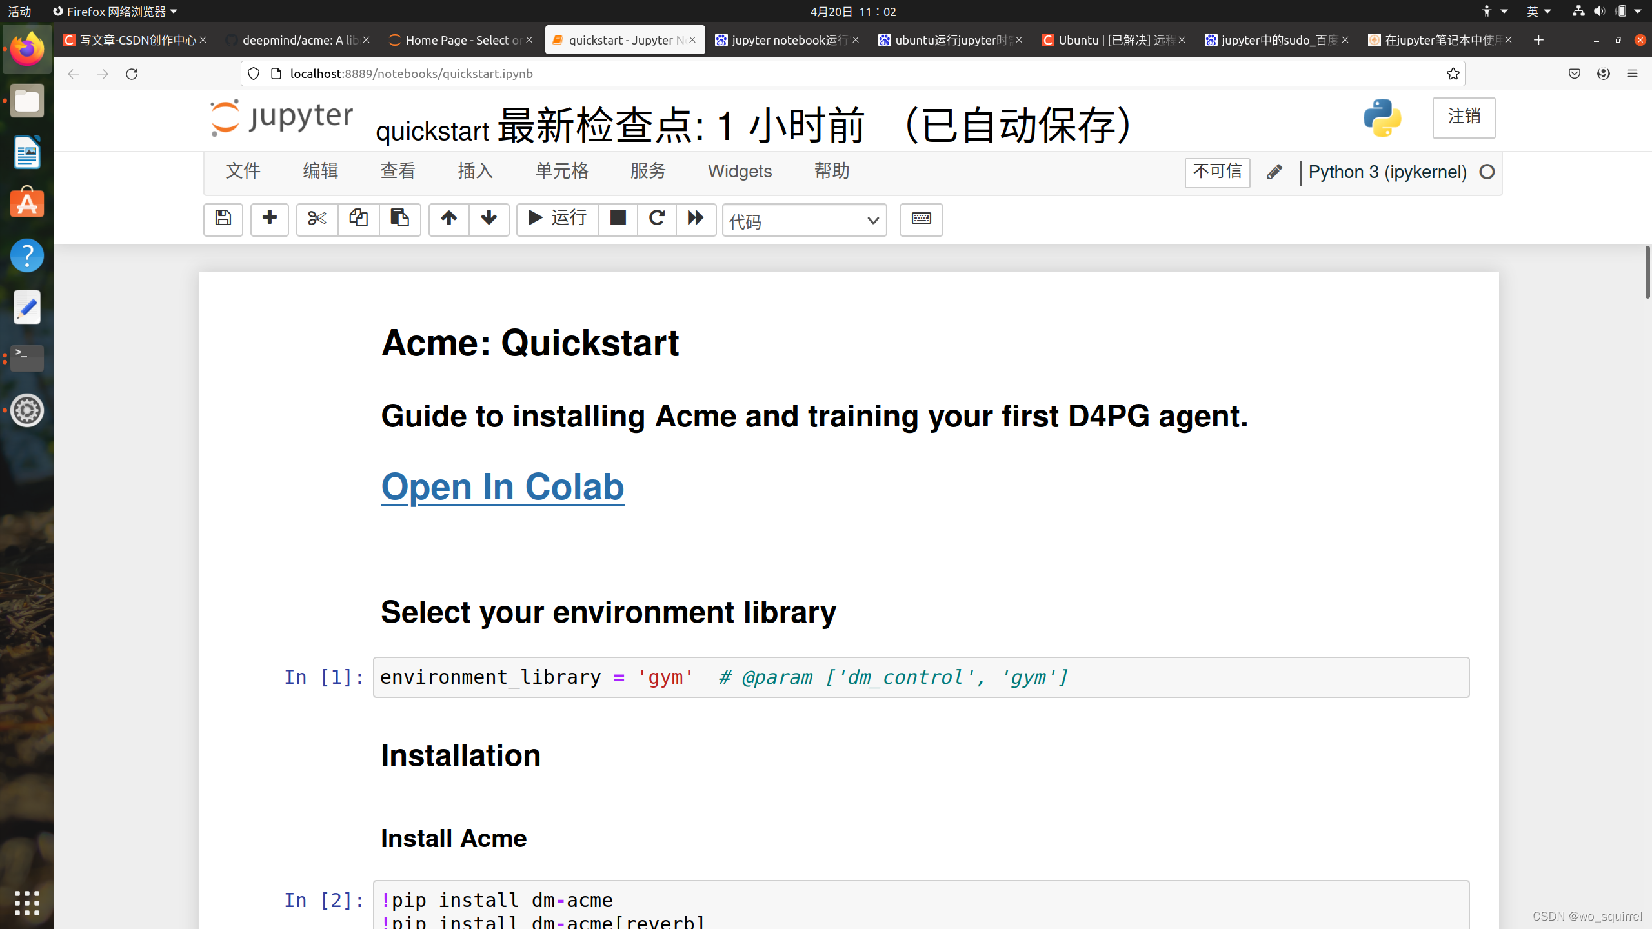Click the Jupyter logo
Image resolution: width=1652 pixels, height=929 pixels.
(281, 118)
